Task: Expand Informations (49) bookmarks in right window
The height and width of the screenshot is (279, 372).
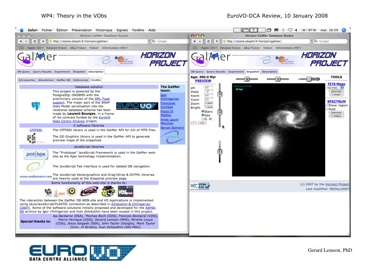Action: pos(288,48)
